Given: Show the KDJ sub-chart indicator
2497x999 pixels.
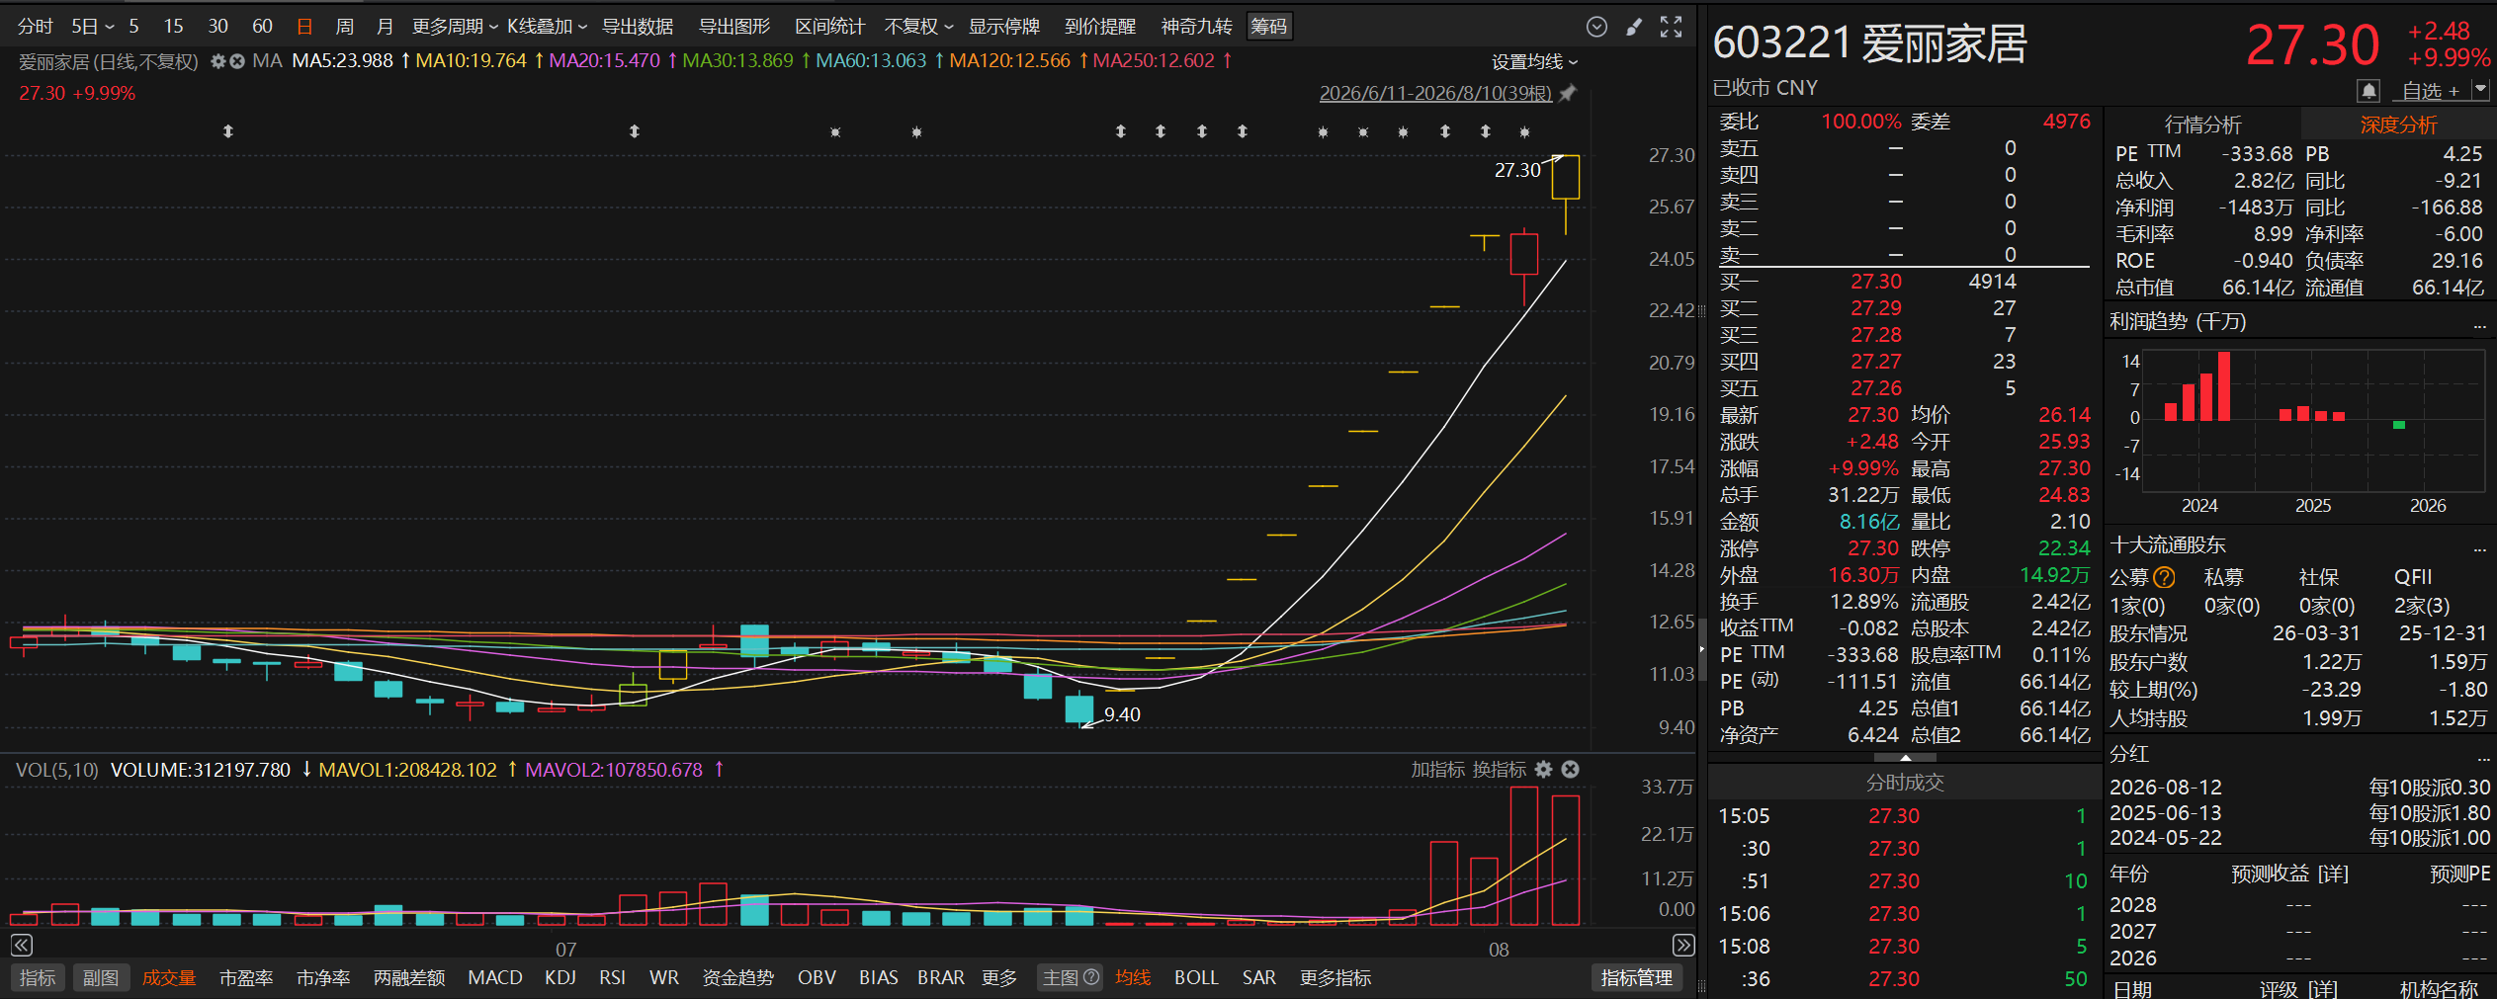Looking at the screenshot, I should (560, 977).
